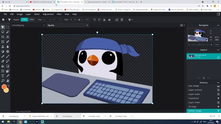Set aspect mode to FIXED
The height and width of the screenshot is (124, 221).
(25, 20)
